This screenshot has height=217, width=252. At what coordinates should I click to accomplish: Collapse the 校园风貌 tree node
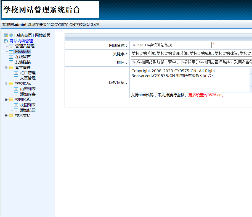[x=6, y=100]
